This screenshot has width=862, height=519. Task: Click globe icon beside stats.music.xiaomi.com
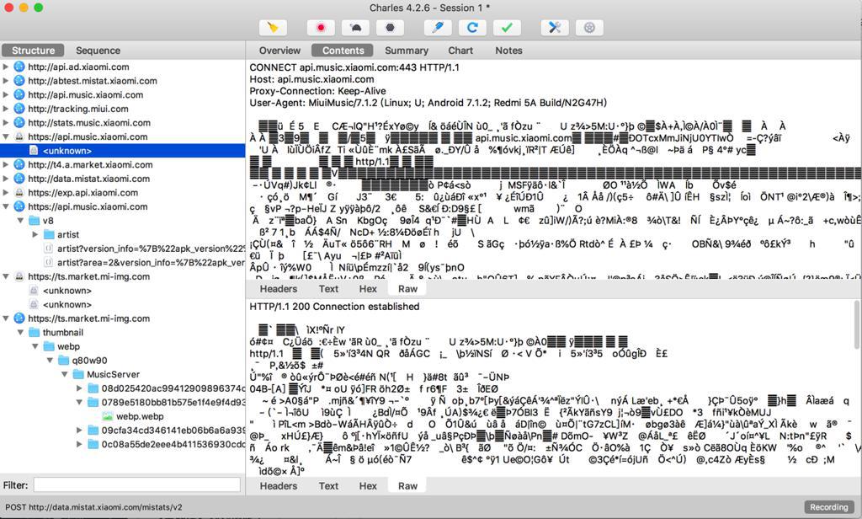click(19, 123)
